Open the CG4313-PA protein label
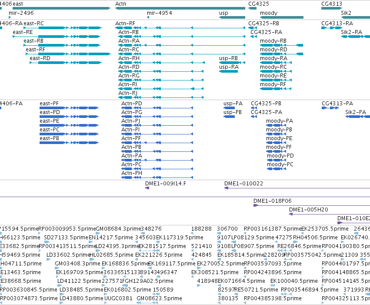 click(x=337, y=104)
